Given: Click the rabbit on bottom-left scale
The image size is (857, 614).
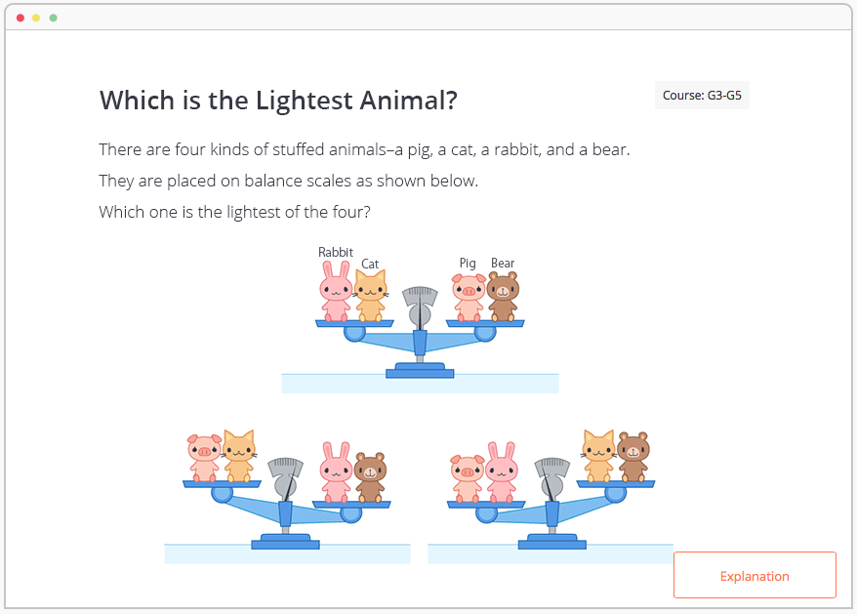Looking at the screenshot, I should (335, 472).
